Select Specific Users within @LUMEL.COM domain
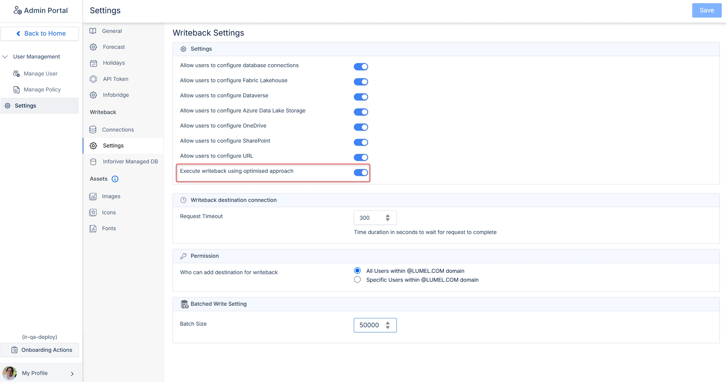 point(357,280)
